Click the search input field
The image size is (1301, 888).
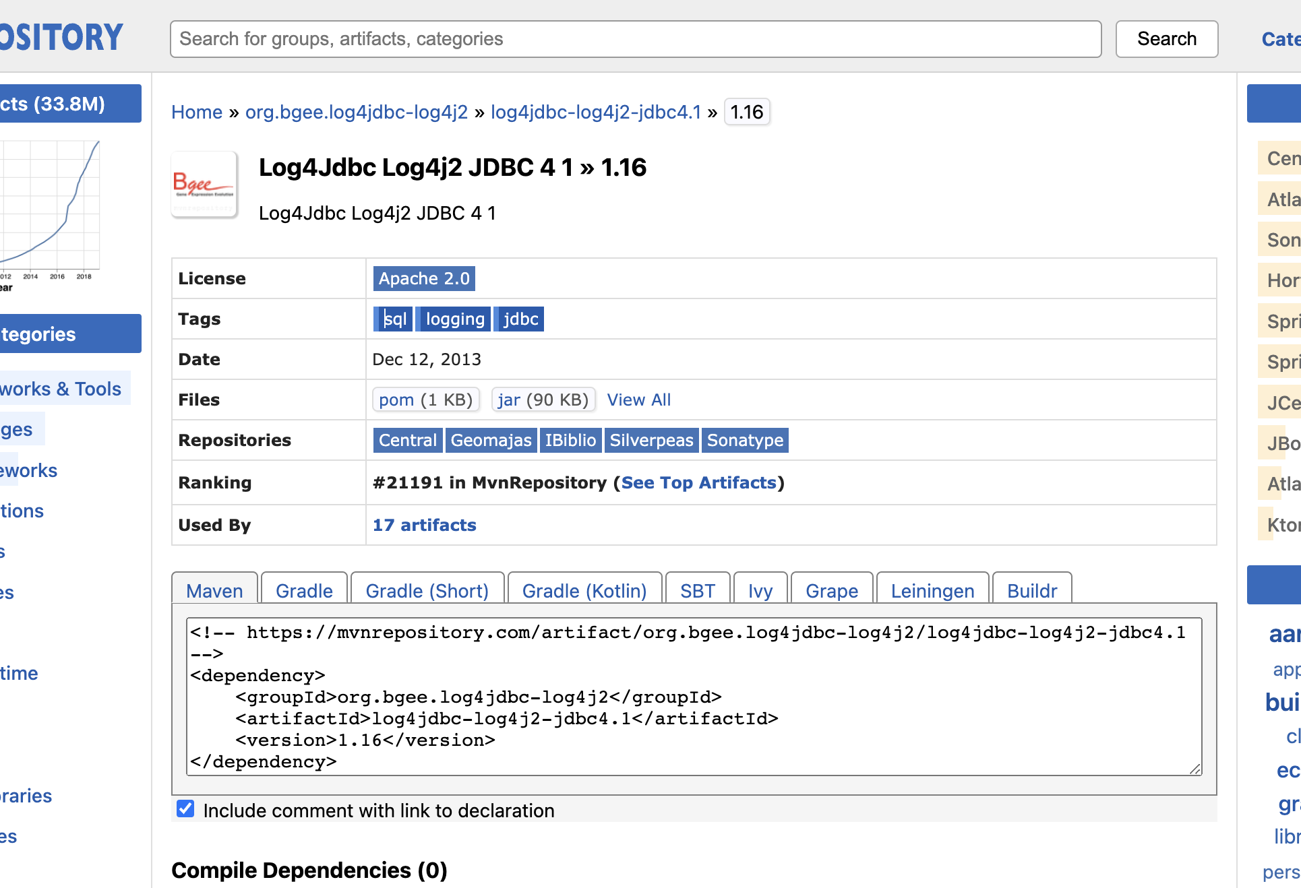tap(635, 39)
